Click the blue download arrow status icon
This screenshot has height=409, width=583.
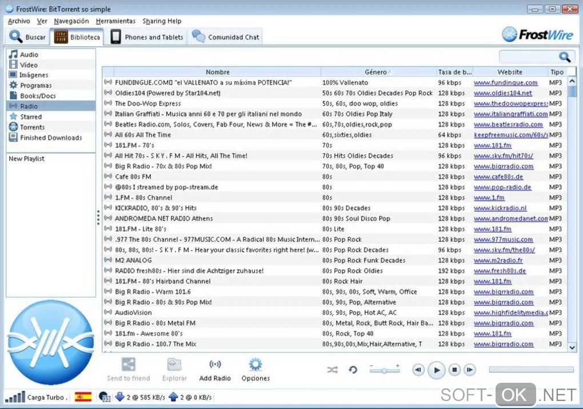click(x=120, y=397)
